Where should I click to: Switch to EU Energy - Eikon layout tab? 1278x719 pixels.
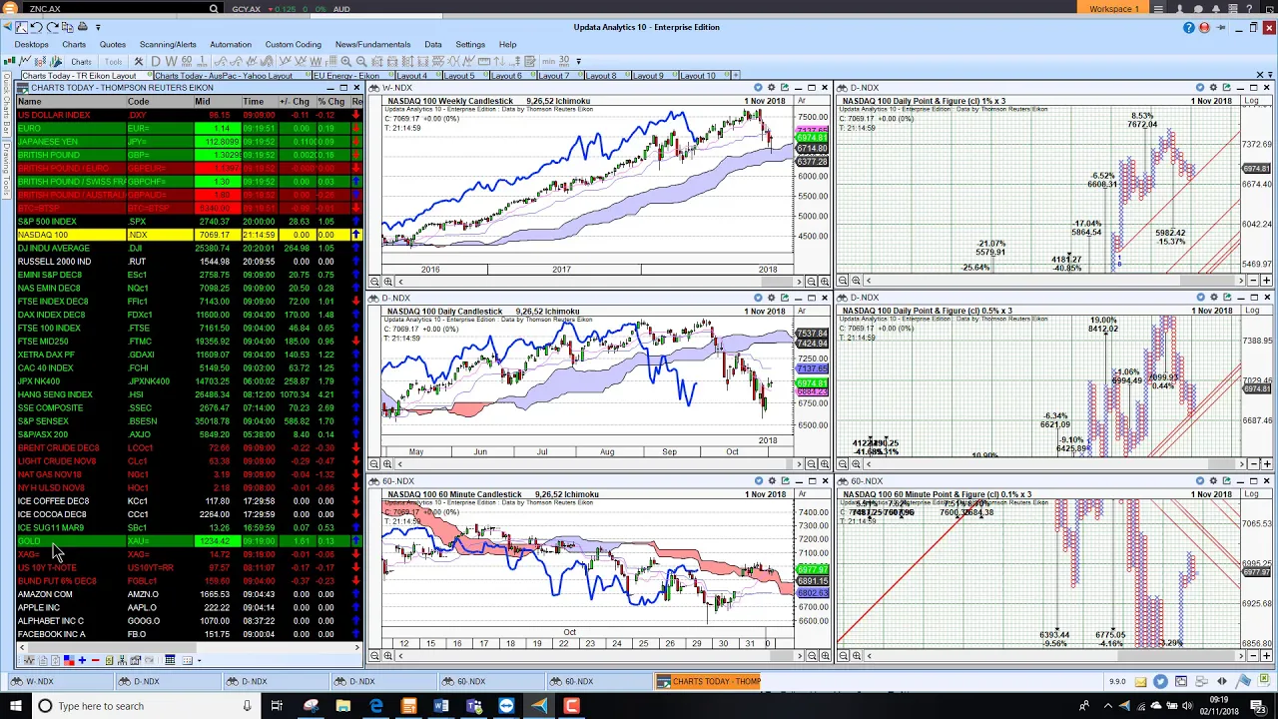(346, 75)
